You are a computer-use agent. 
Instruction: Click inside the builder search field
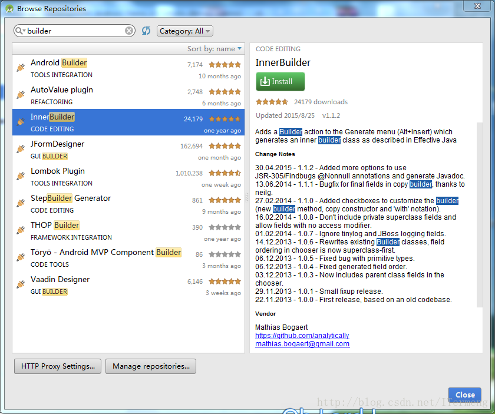pyautogui.click(x=75, y=31)
